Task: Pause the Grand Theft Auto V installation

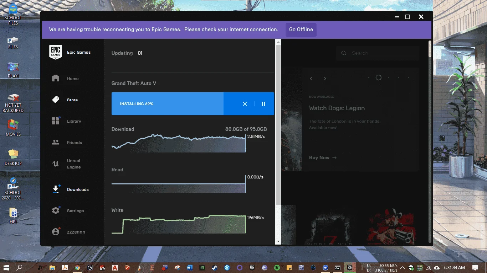Action: [263, 104]
